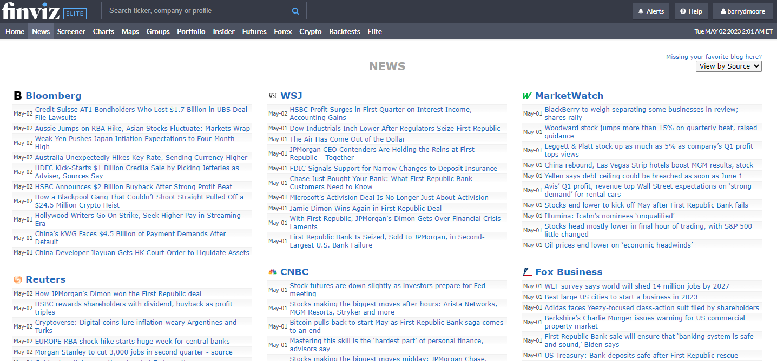Open Cryptoverse digital coins article
The image size is (777, 361).
tap(136, 326)
